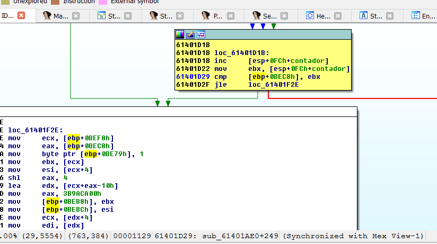
Task: Open the "He..." hex view tab
Action: 323,16
